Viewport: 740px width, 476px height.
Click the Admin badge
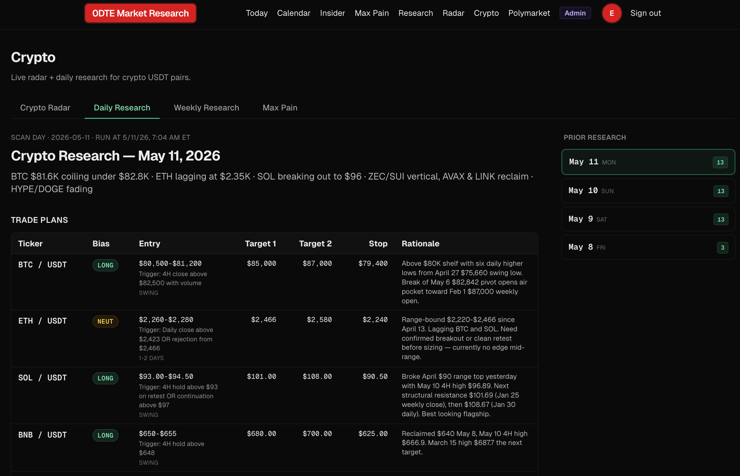pos(575,13)
